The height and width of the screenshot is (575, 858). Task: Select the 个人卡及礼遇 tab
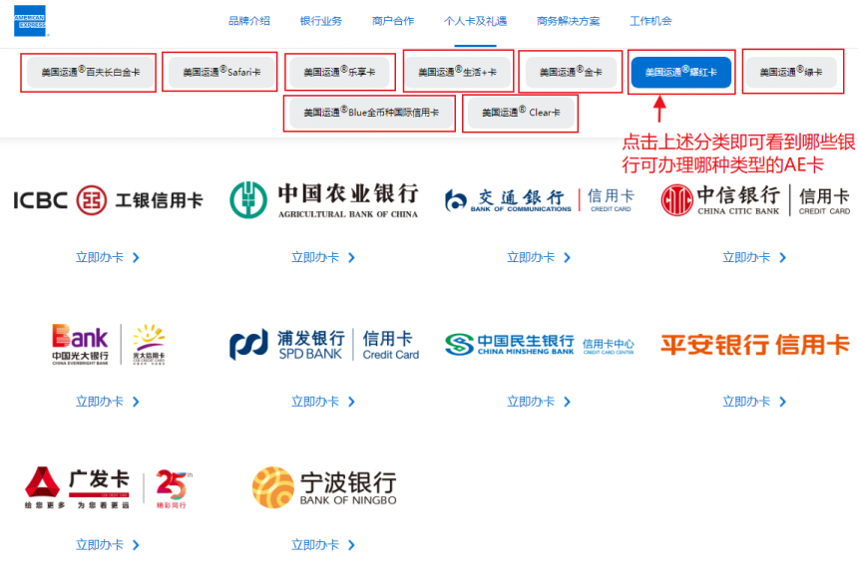tap(475, 21)
